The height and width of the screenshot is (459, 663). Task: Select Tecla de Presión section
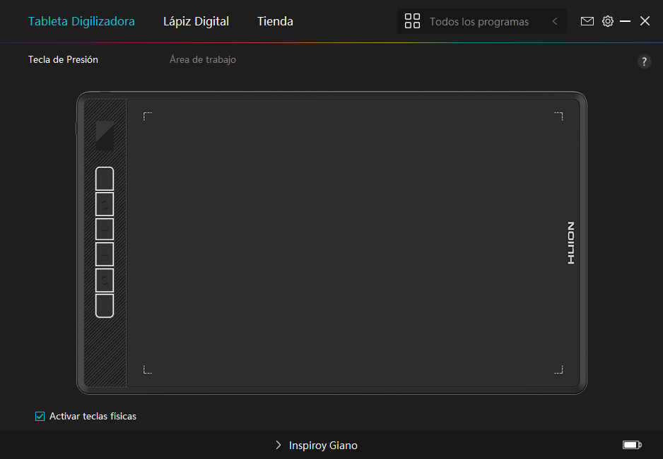[x=63, y=60]
